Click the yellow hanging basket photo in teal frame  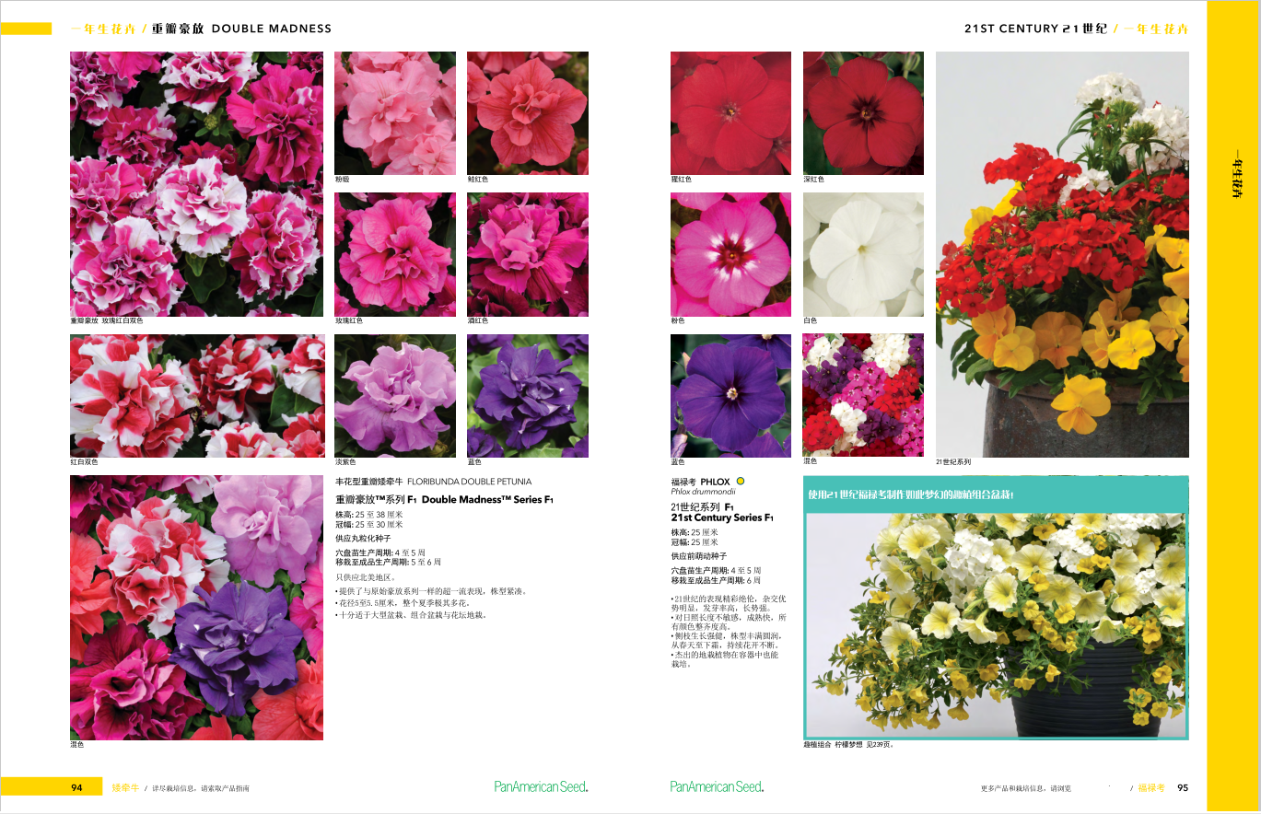(996, 623)
